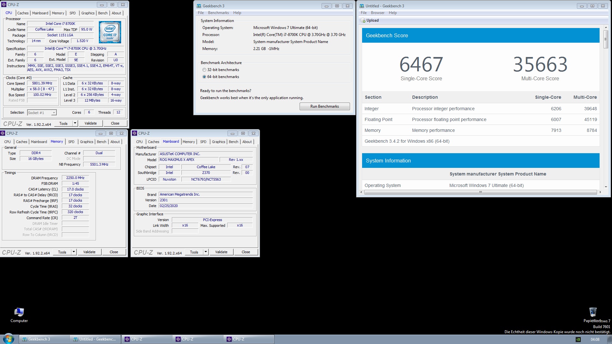Screen dimensions: 612x344
Task: Expand Tools arrow in CPU-Z Memory window
Action: (74, 252)
